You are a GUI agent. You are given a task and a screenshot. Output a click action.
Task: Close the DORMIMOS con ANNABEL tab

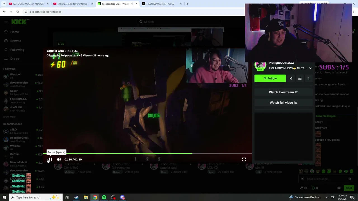[x=48, y=4]
